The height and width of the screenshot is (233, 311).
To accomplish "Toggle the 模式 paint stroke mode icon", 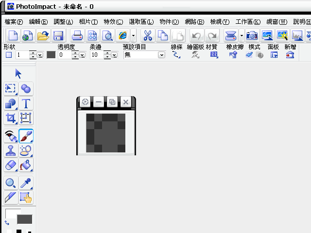I will [249, 55].
